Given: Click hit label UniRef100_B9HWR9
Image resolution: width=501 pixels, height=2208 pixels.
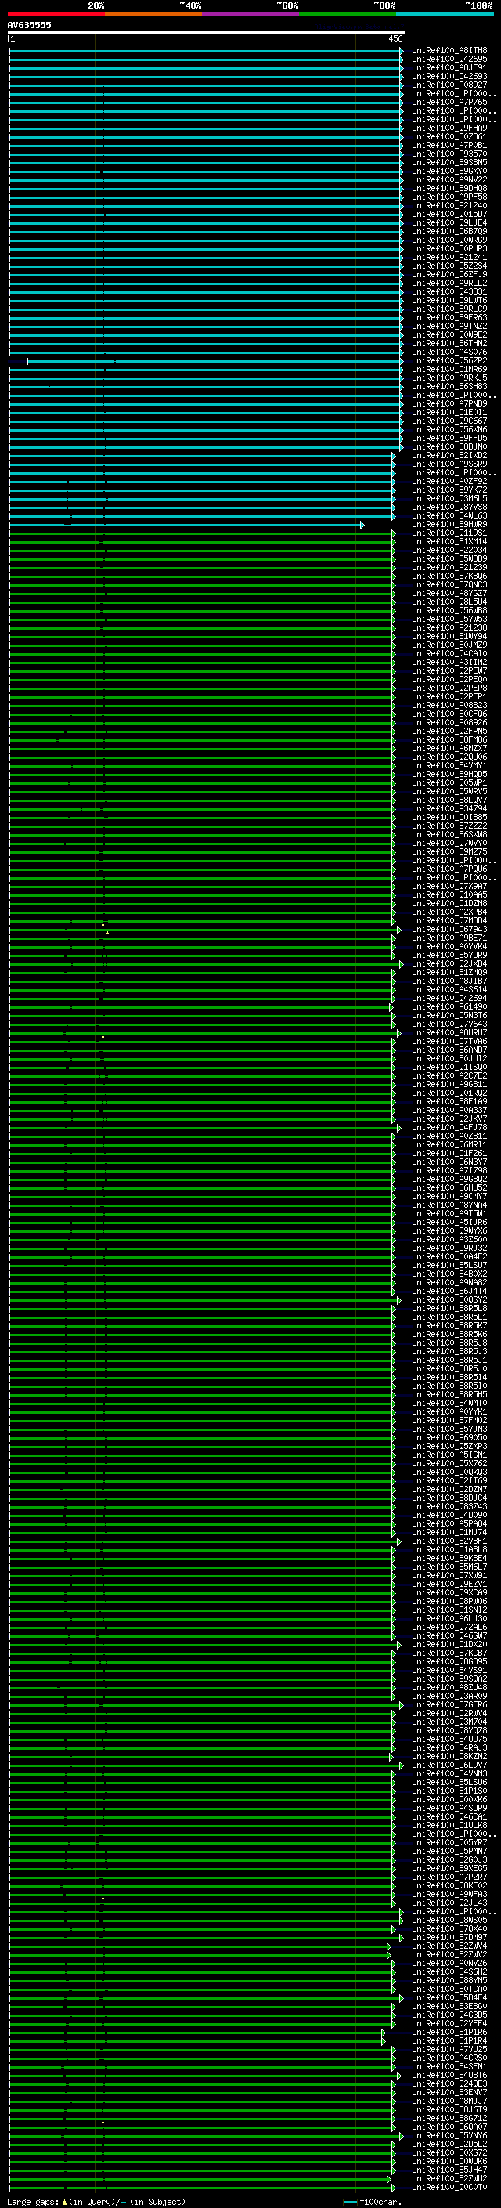Looking at the screenshot, I should (449, 524).
